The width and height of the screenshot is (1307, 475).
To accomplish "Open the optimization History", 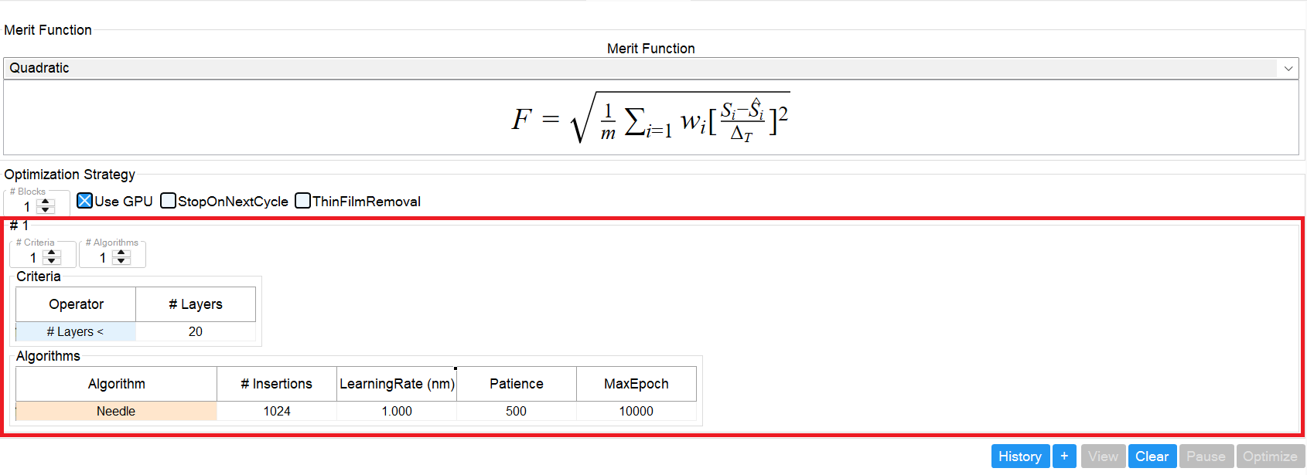I will (1020, 456).
